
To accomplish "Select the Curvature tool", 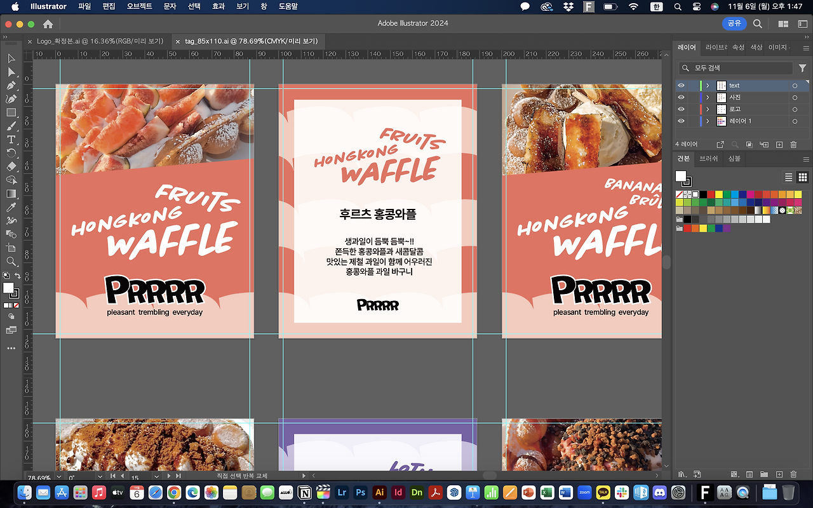I will [x=11, y=99].
